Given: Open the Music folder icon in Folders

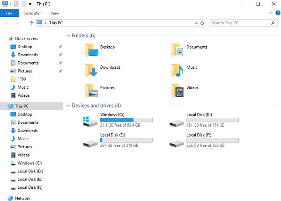Looking at the screenshot, I should (x=177, y=70).
